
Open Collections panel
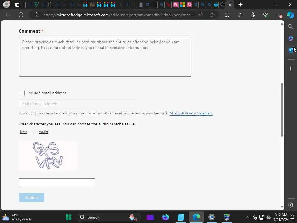point(253,15)
